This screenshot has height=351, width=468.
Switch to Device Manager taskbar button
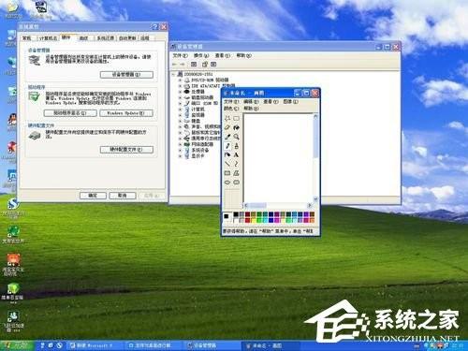212,345
